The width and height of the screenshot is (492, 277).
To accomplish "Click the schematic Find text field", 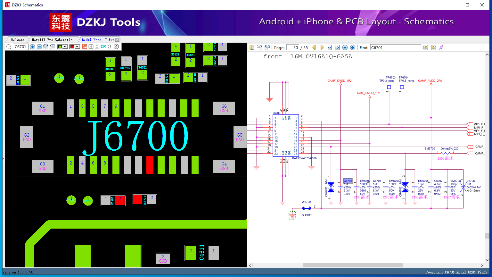I will pos(396,47).
